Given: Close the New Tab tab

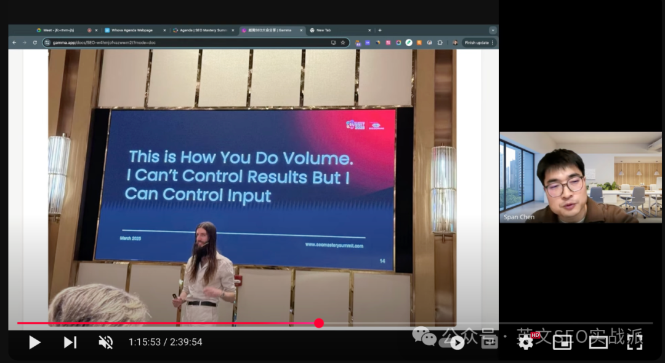Looking at the screenshot, I should 369,31.
